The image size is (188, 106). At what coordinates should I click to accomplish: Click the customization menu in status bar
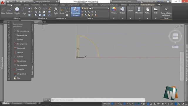click(186, 104)
